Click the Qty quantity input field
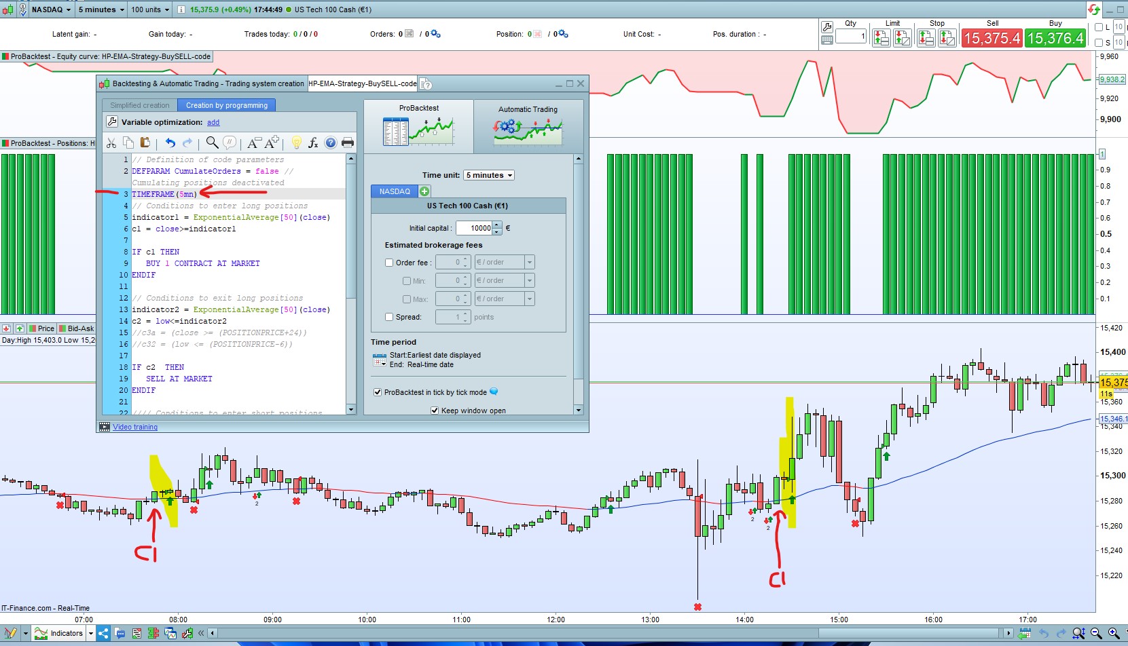1128x646 pixels. (851, 37)
